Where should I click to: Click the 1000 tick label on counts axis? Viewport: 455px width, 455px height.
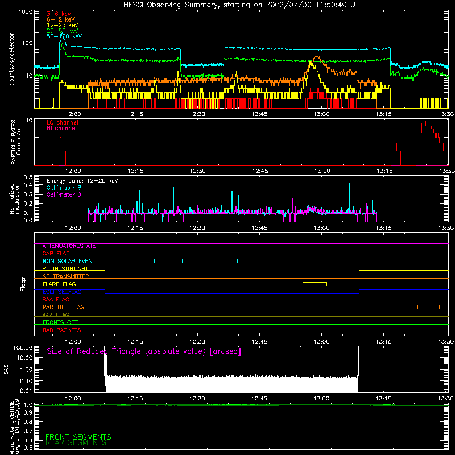[x=25, y=12]
